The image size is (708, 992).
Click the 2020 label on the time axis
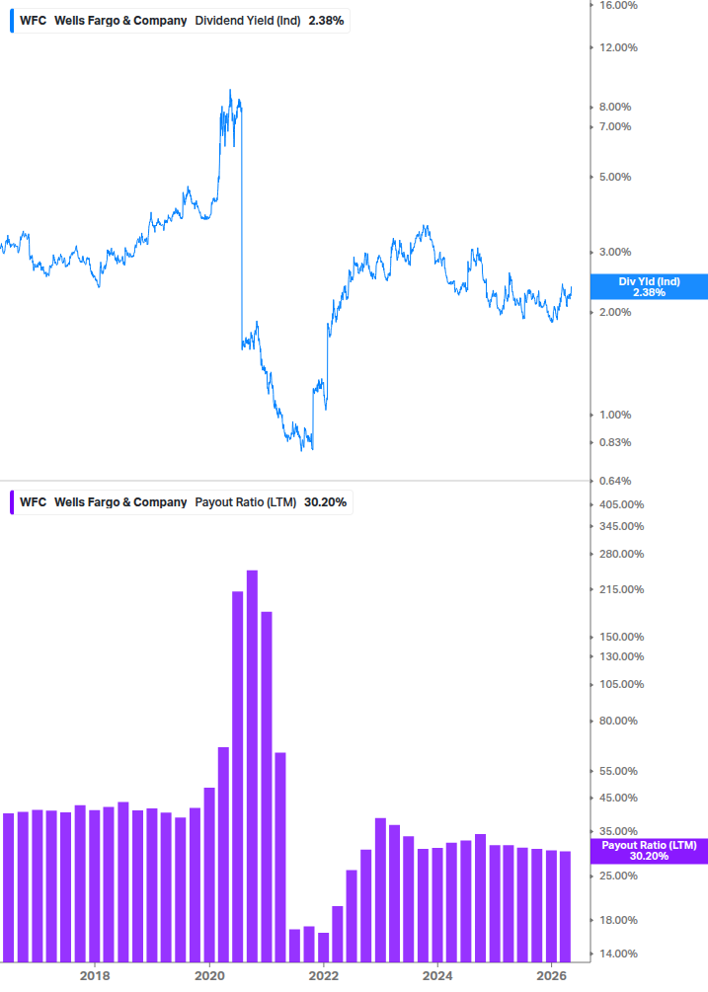(x=209, y=975)
